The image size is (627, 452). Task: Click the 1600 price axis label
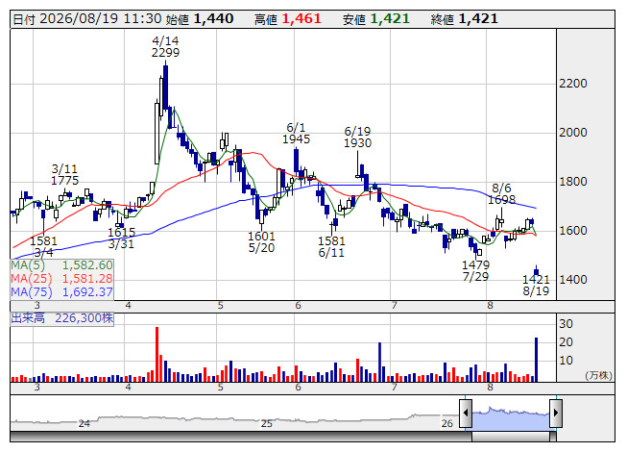573,231
